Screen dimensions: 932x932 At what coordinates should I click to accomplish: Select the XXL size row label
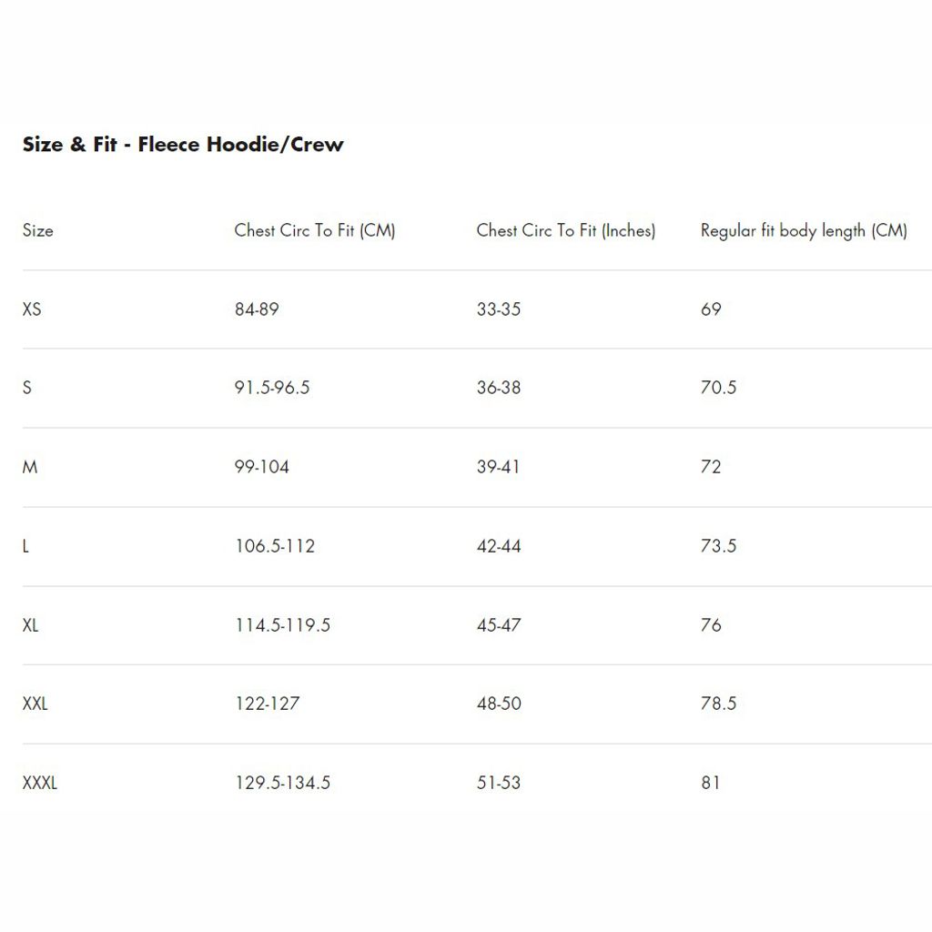coord(35,704)
